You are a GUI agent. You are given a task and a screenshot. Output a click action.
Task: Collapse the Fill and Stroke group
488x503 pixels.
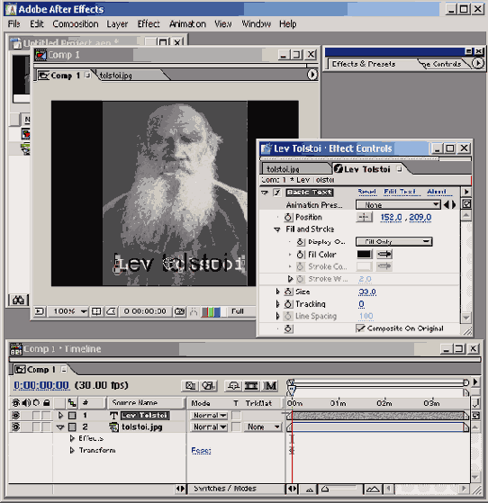click(277, 229)
